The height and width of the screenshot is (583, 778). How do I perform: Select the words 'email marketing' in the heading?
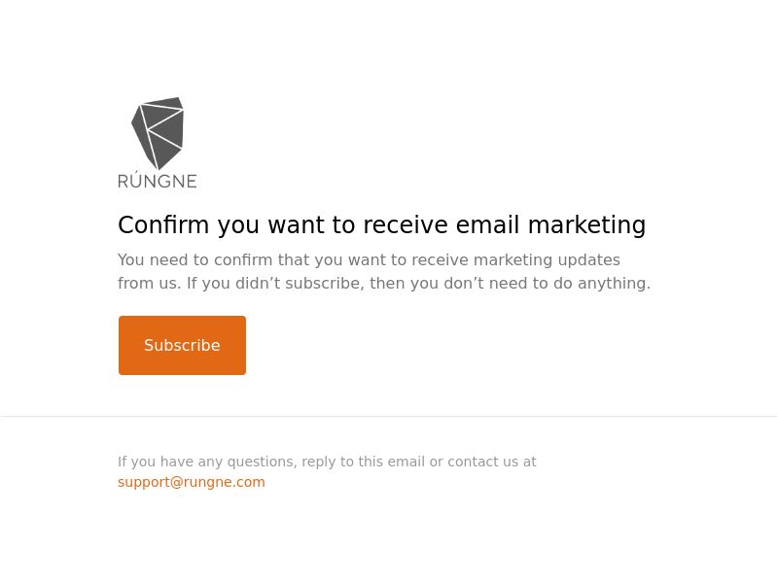click(x=550, y=225)
